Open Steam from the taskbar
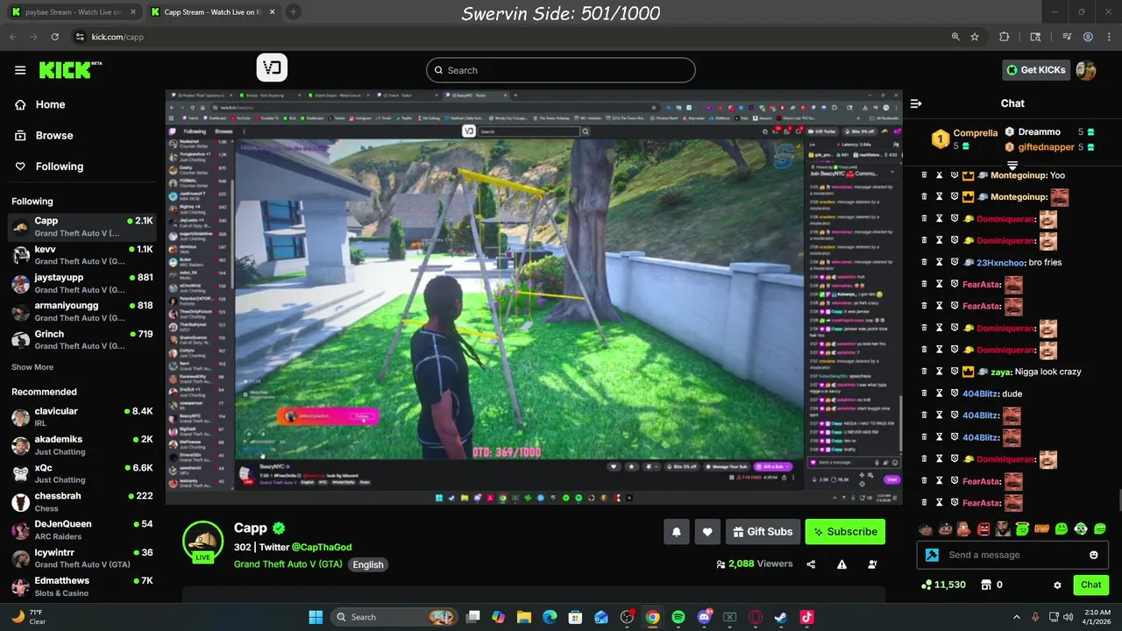1122x631 pixels. point(780,617)
